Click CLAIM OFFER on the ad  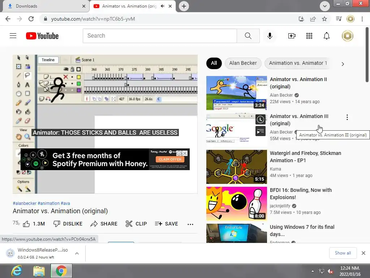[170, 159]
